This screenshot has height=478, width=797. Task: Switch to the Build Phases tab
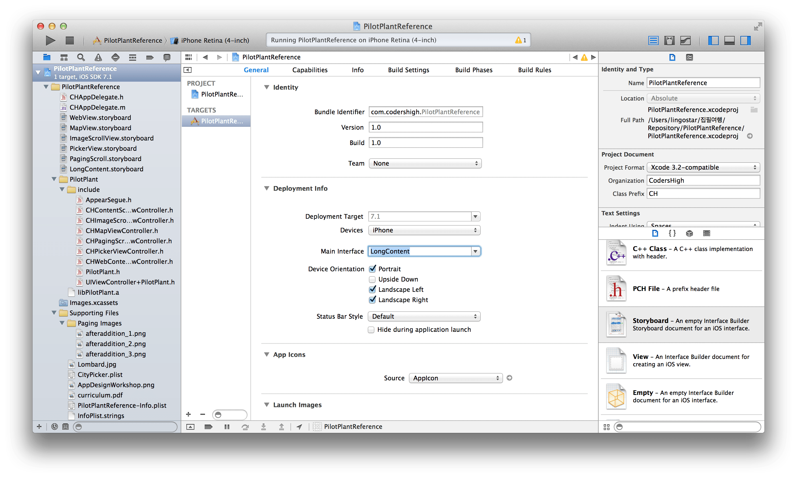click(x=474, y=70)
